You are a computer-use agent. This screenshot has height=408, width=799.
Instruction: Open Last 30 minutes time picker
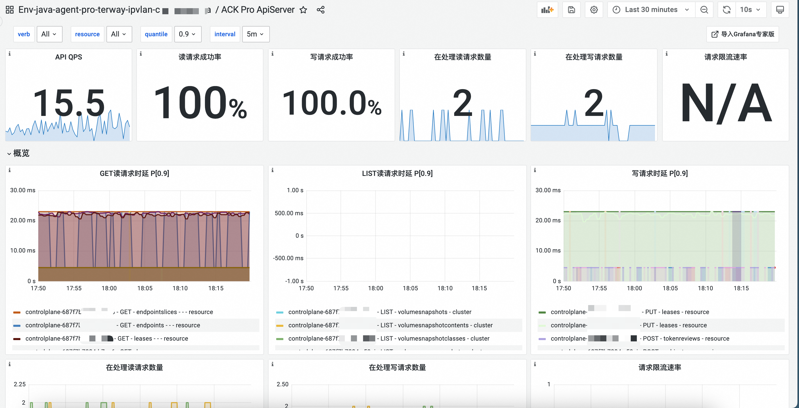651,10
